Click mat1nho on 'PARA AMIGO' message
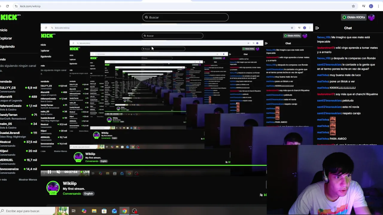 tap(323, 139)
